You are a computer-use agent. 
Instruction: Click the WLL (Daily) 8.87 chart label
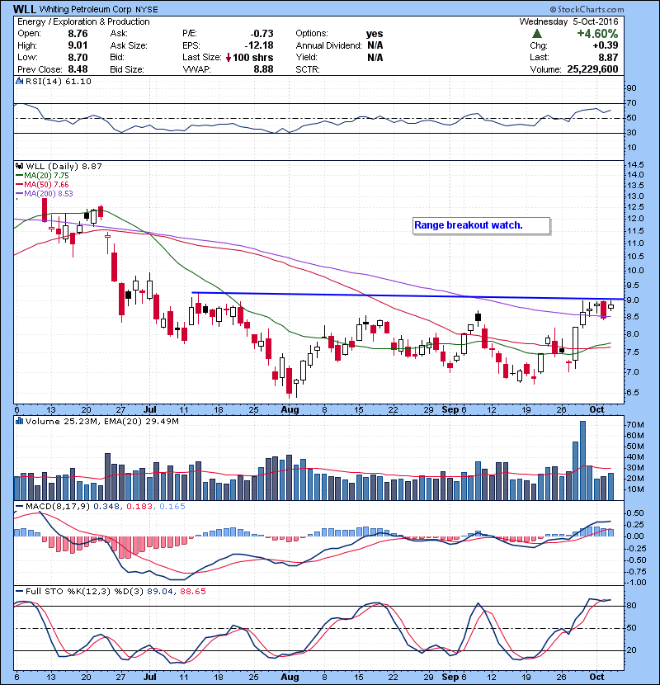pos(64,166)
